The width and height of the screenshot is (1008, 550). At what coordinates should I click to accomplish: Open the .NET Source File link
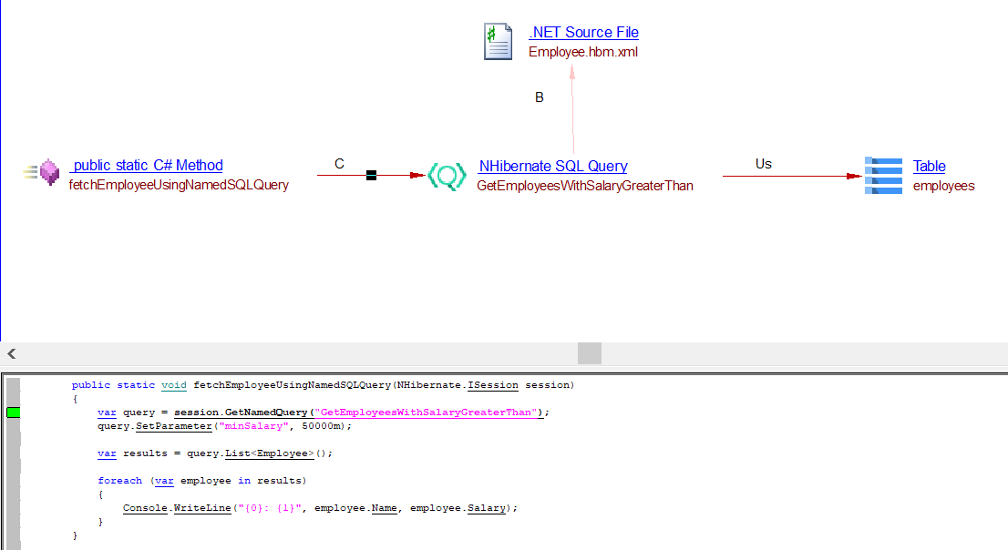tap(583, 33)
